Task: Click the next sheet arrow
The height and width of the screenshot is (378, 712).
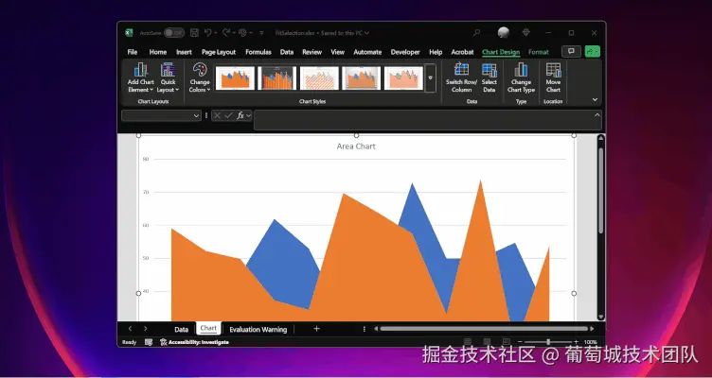Action: point(145,329)
